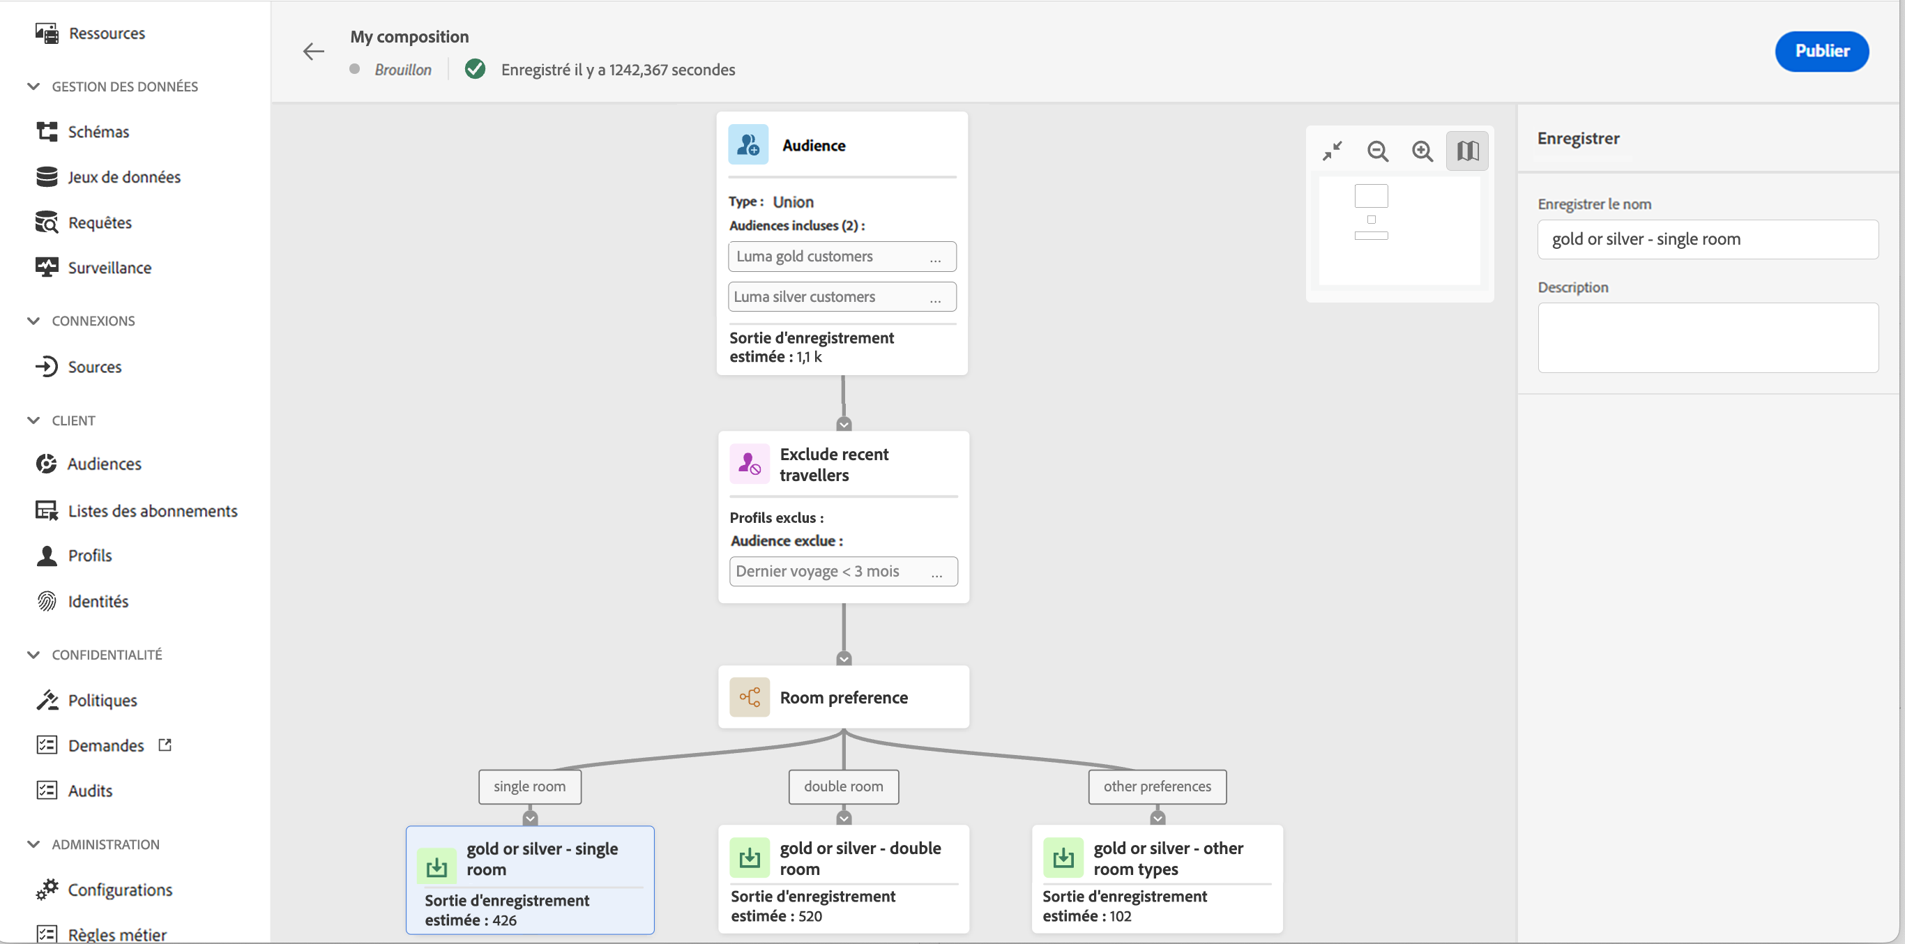Collapse the Confidentialité sidebar section
The image size is (1905, 944).
[33, 654]
